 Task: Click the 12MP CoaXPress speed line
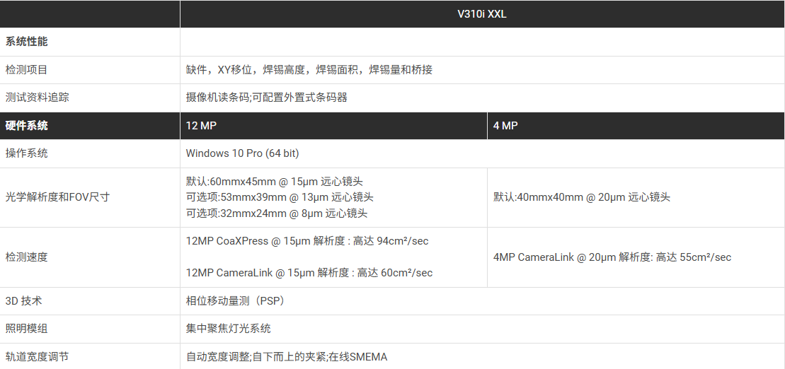point(306,241)
